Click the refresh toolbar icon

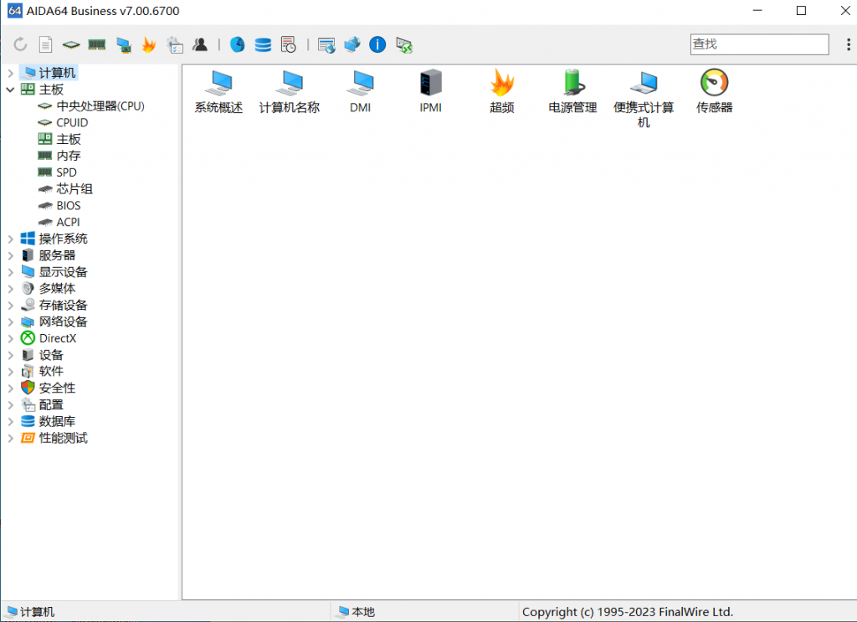coord(20,45)
